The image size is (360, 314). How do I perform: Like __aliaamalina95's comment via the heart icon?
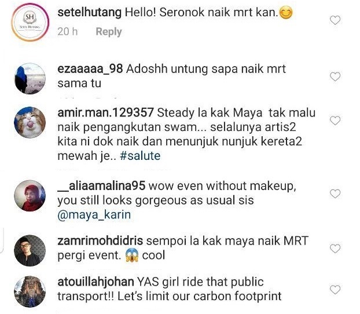(335, 193)
